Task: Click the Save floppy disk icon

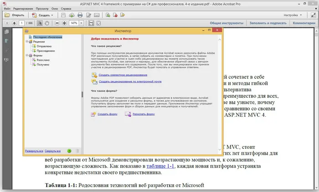Action: point(63,15)
